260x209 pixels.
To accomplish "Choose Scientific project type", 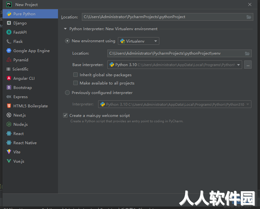I will pyautogui.click(x=30, y=69).
